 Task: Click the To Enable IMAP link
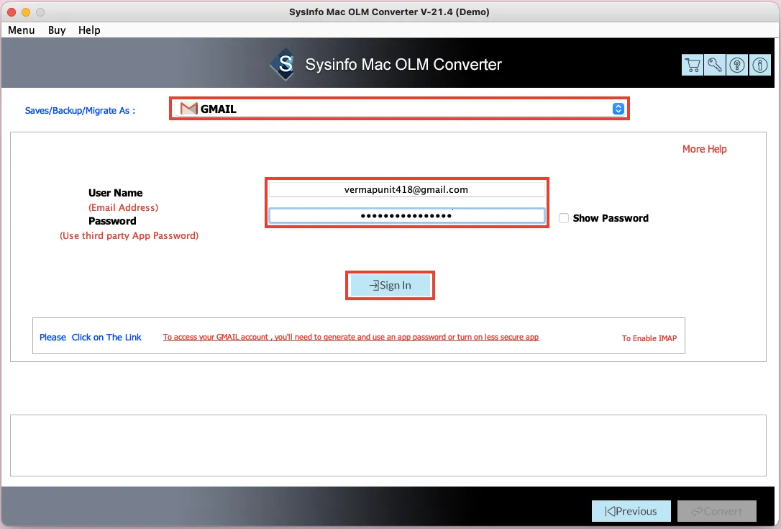click(x=649, y=338)
